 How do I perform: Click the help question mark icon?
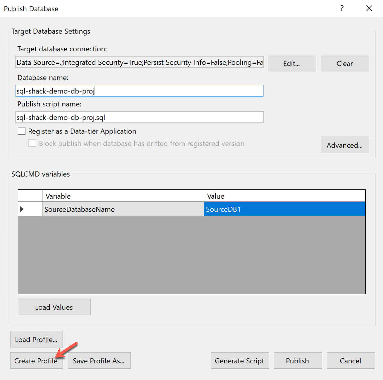(x=342, y=8)
